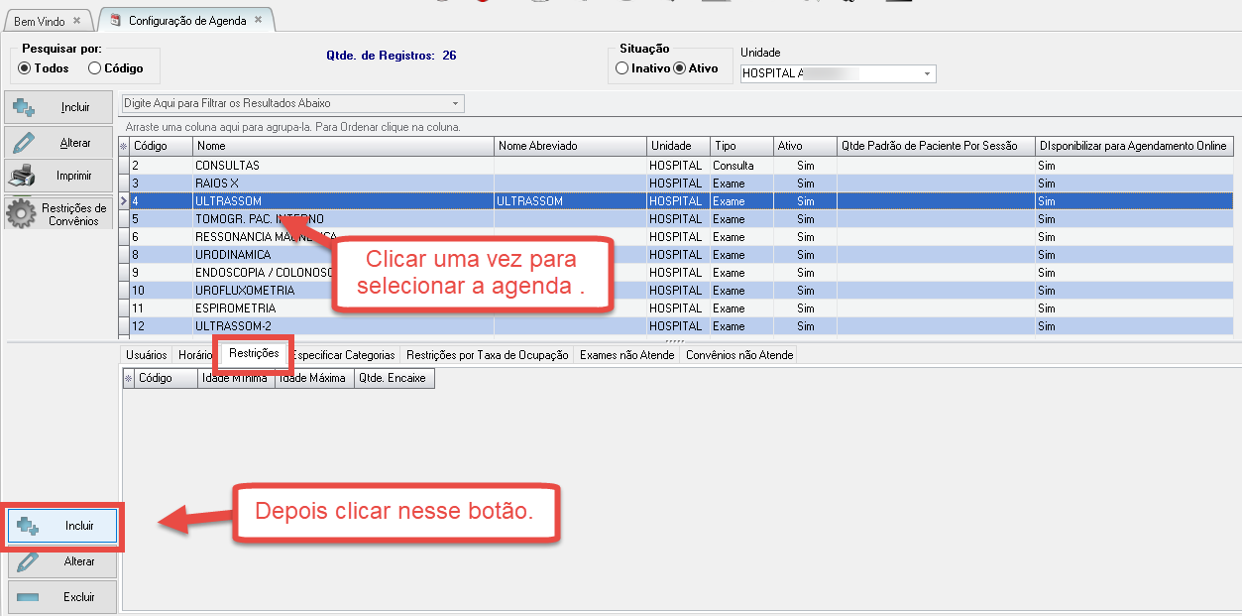Click the Imprimir printer icon
This screenshot has width=1242, height=616.
point(24,177)
